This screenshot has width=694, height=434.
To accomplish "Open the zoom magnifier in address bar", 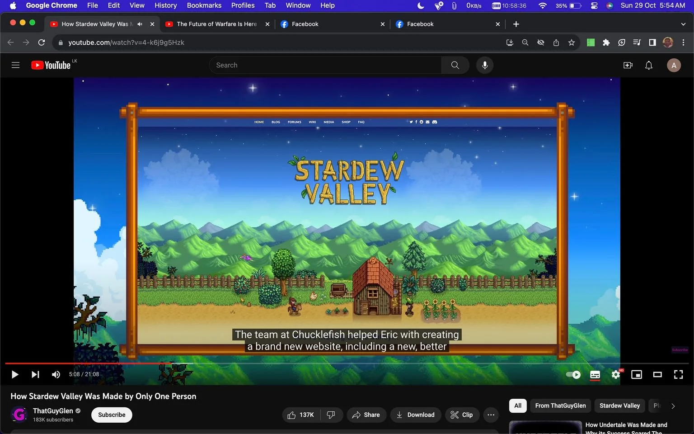I will tap(525, 42).
